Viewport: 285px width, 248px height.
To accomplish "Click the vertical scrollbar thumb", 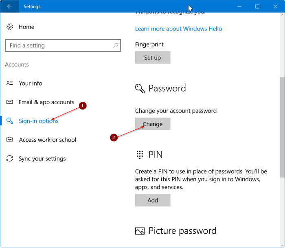I will tap(282, 127).
